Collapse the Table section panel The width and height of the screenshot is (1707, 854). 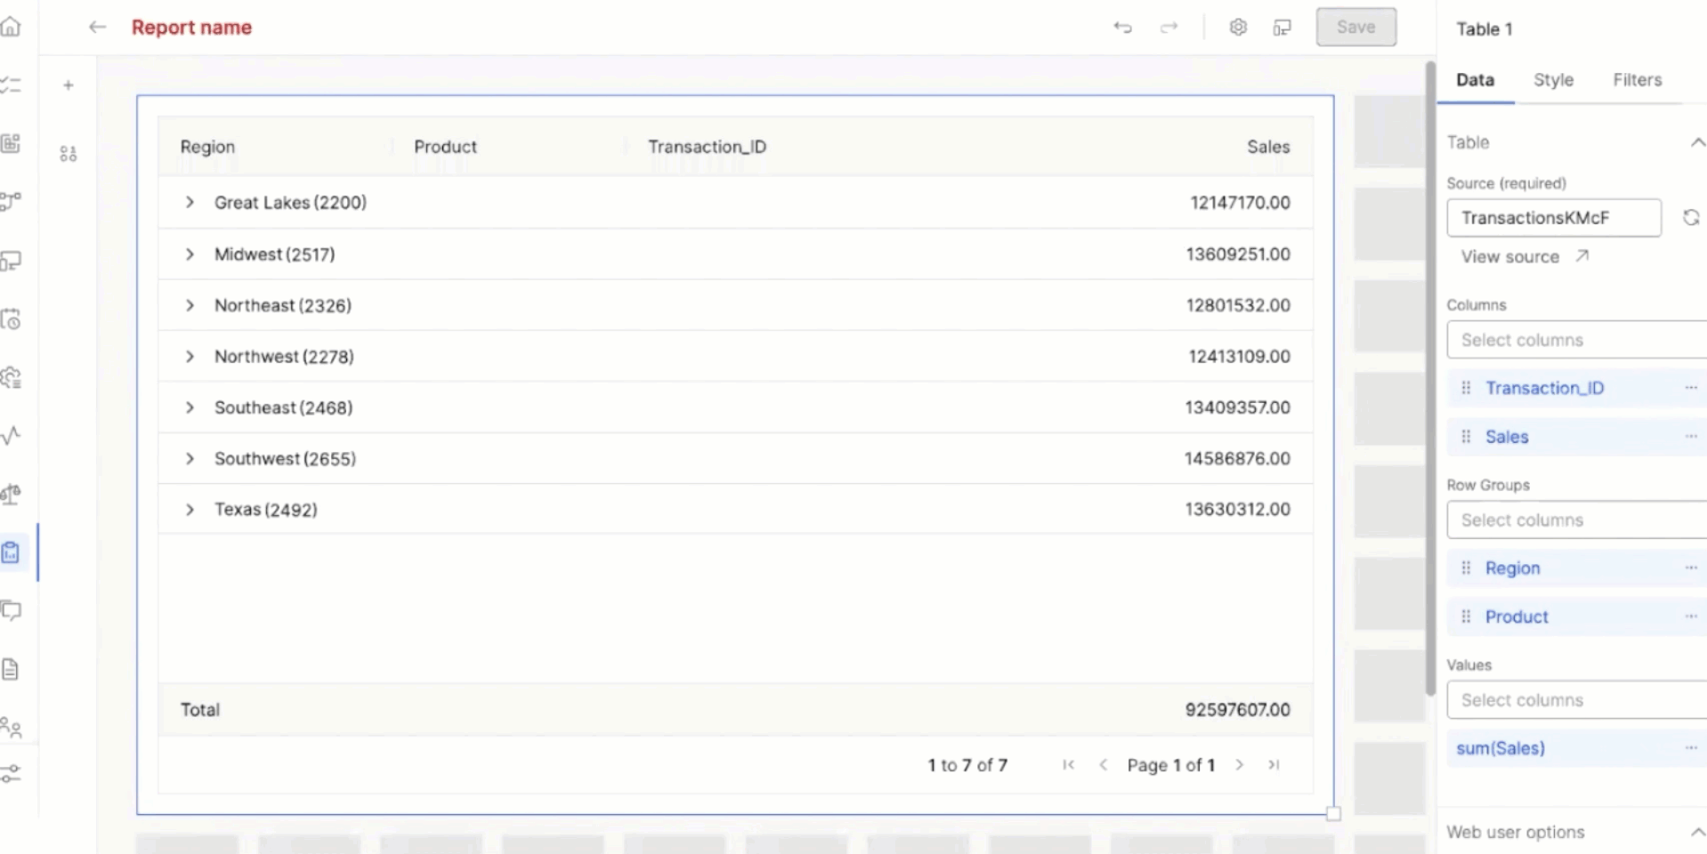(x=1698, y=142)
